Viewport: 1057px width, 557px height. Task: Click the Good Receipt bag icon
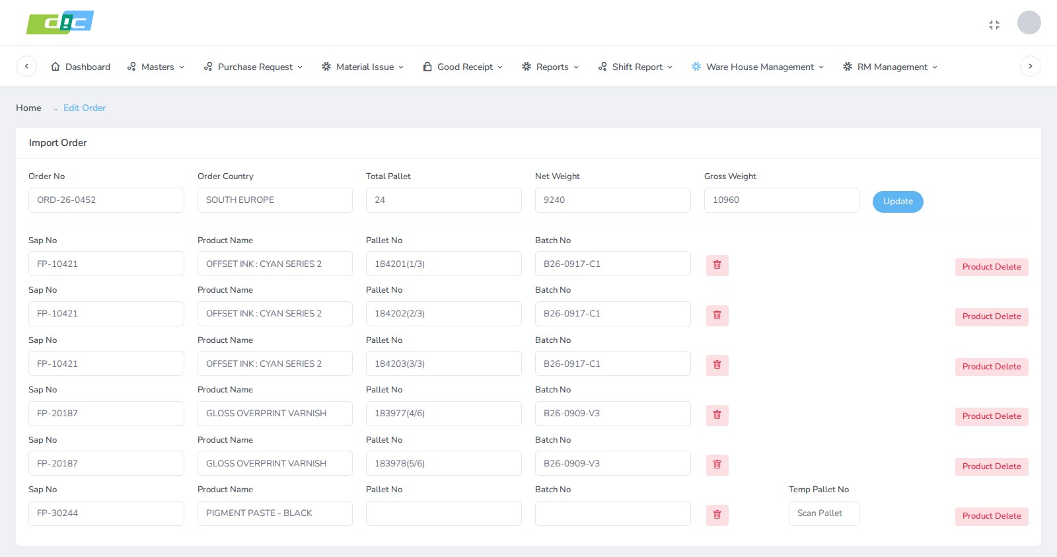pyautogui.click(x=427, y=67)
